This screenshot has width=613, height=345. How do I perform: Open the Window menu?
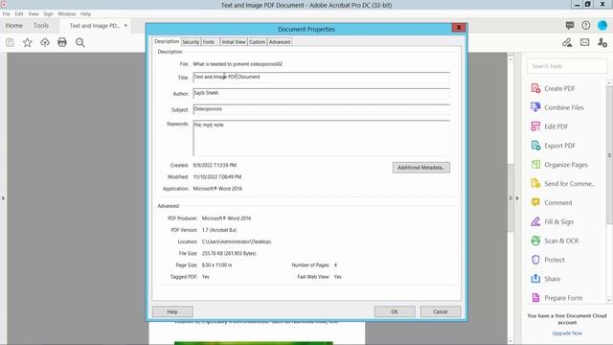(67, 13)
